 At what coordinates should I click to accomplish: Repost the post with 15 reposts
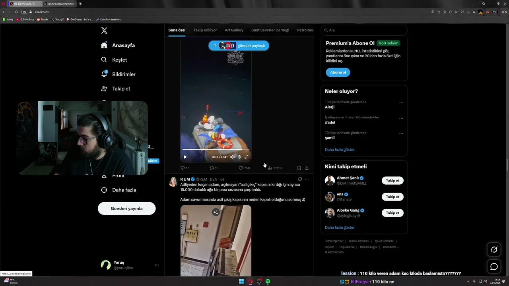click(214, 168)
